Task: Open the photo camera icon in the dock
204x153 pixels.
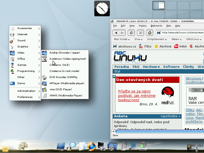Action: (101, 146)
